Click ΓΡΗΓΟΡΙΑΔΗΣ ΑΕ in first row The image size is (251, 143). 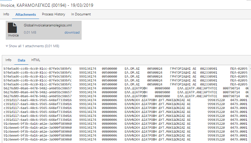pyautogui.click(x=183, y=69)
